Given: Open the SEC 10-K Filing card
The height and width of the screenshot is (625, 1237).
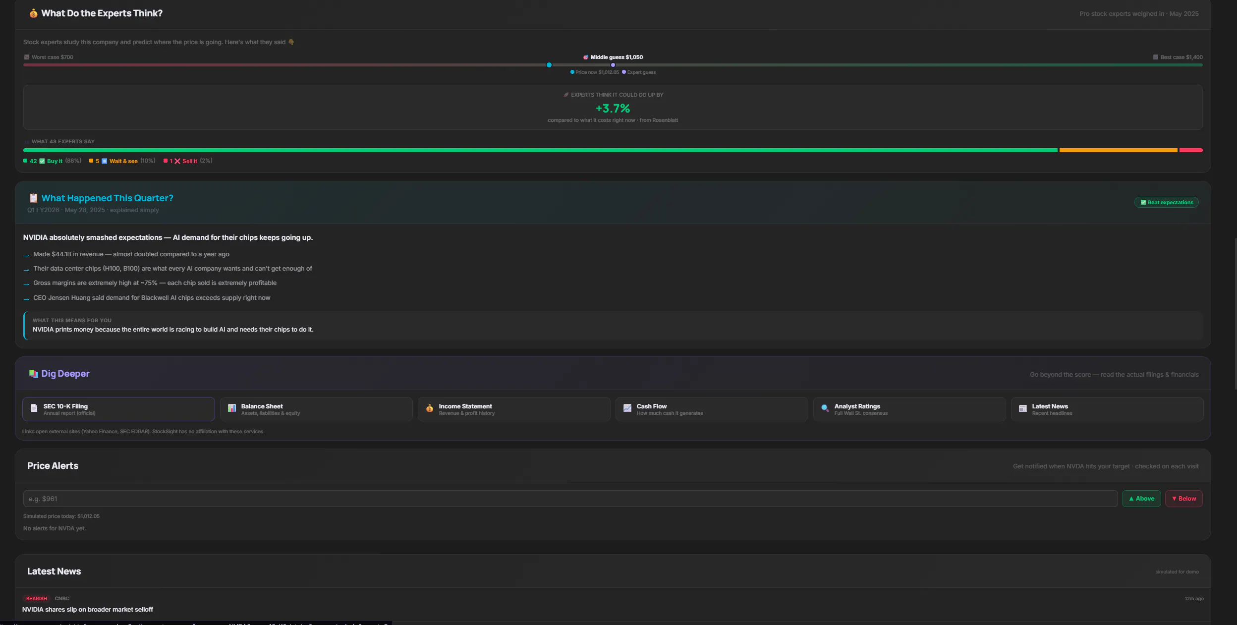Looking at the screenshot, I should pos(118,409).
